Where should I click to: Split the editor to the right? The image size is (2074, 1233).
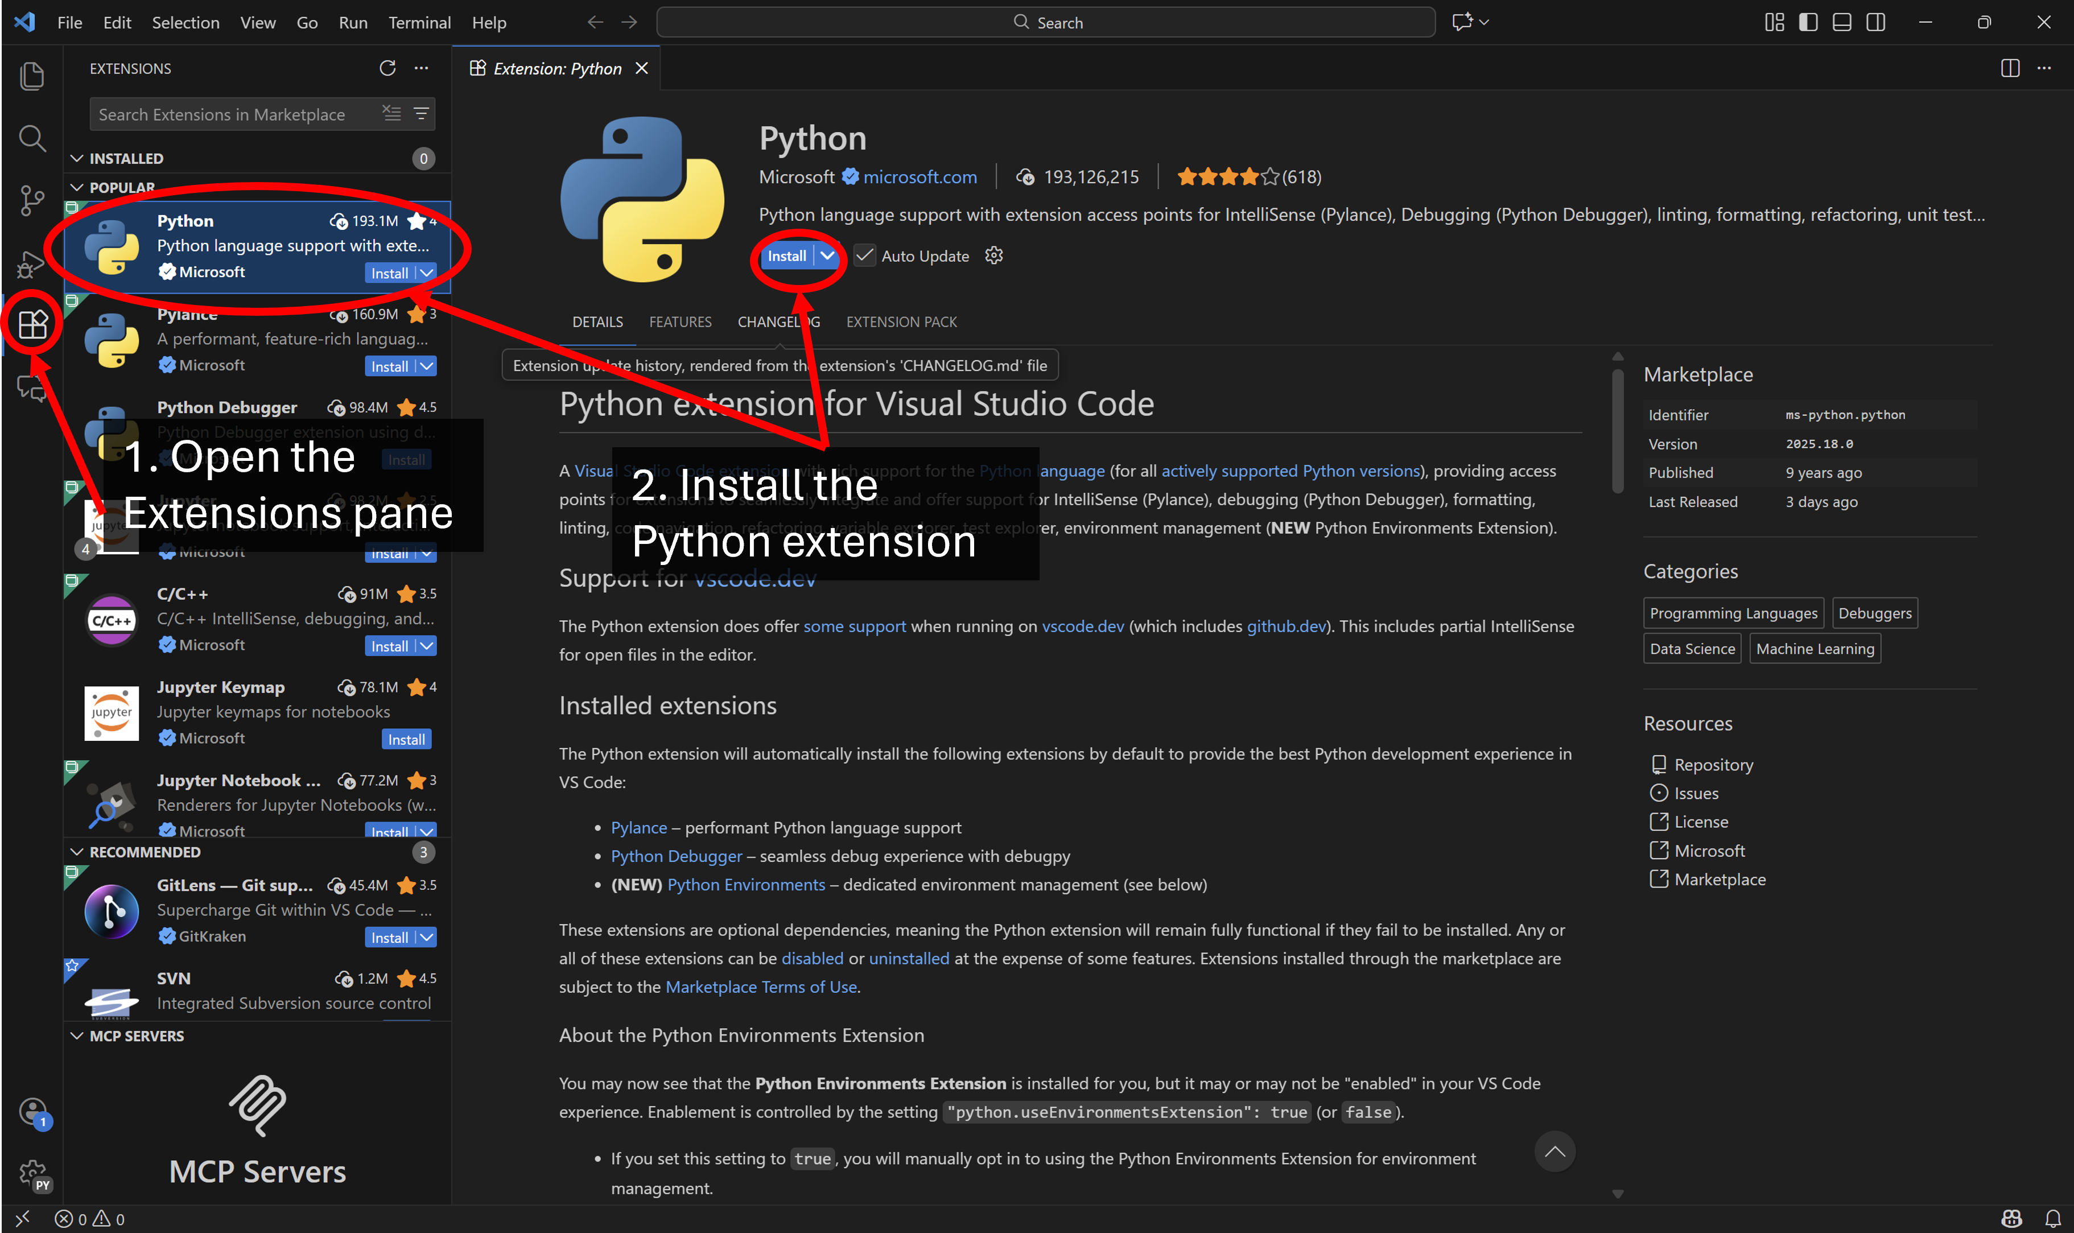click(x=2010, y=68)
